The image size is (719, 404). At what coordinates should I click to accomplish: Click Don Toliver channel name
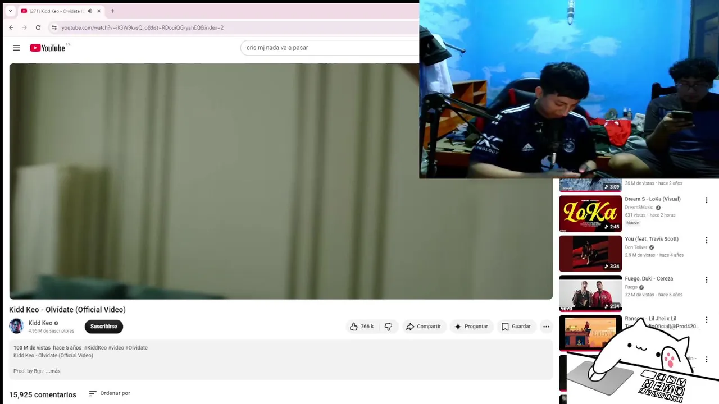(x=636, y=247)
